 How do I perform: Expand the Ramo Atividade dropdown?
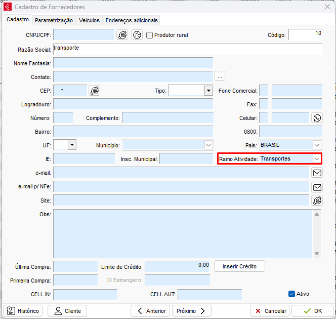316,158
